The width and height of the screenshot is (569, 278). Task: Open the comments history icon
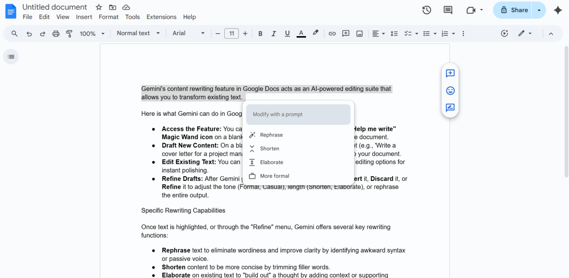(x=448, y=10)
